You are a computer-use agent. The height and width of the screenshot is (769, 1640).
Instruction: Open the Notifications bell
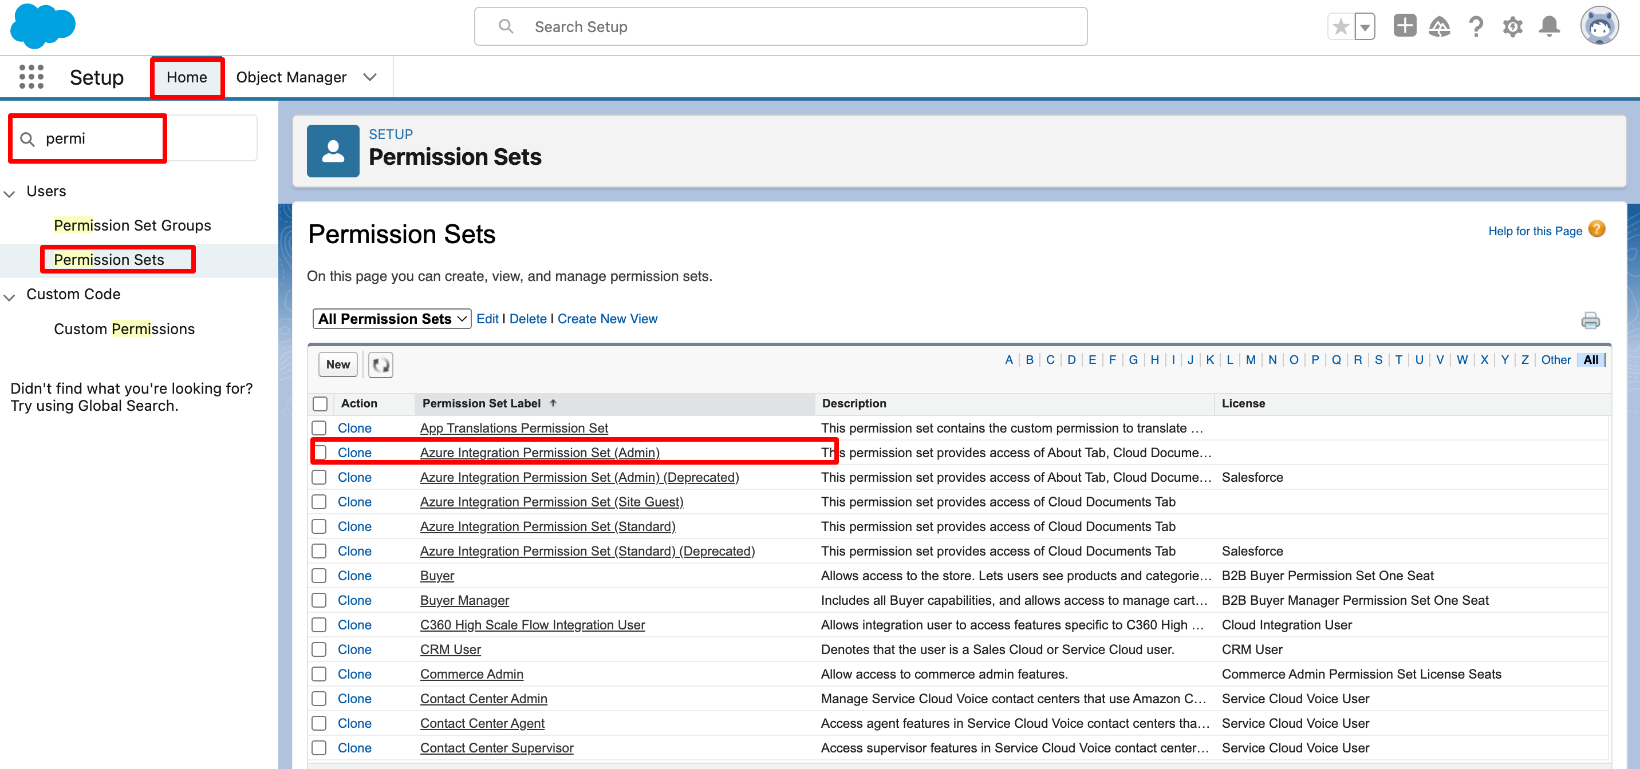click(1548, 27)
